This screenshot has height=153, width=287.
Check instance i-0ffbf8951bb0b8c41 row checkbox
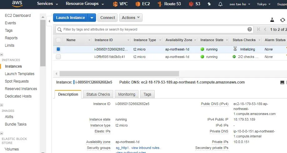[58, 57]
